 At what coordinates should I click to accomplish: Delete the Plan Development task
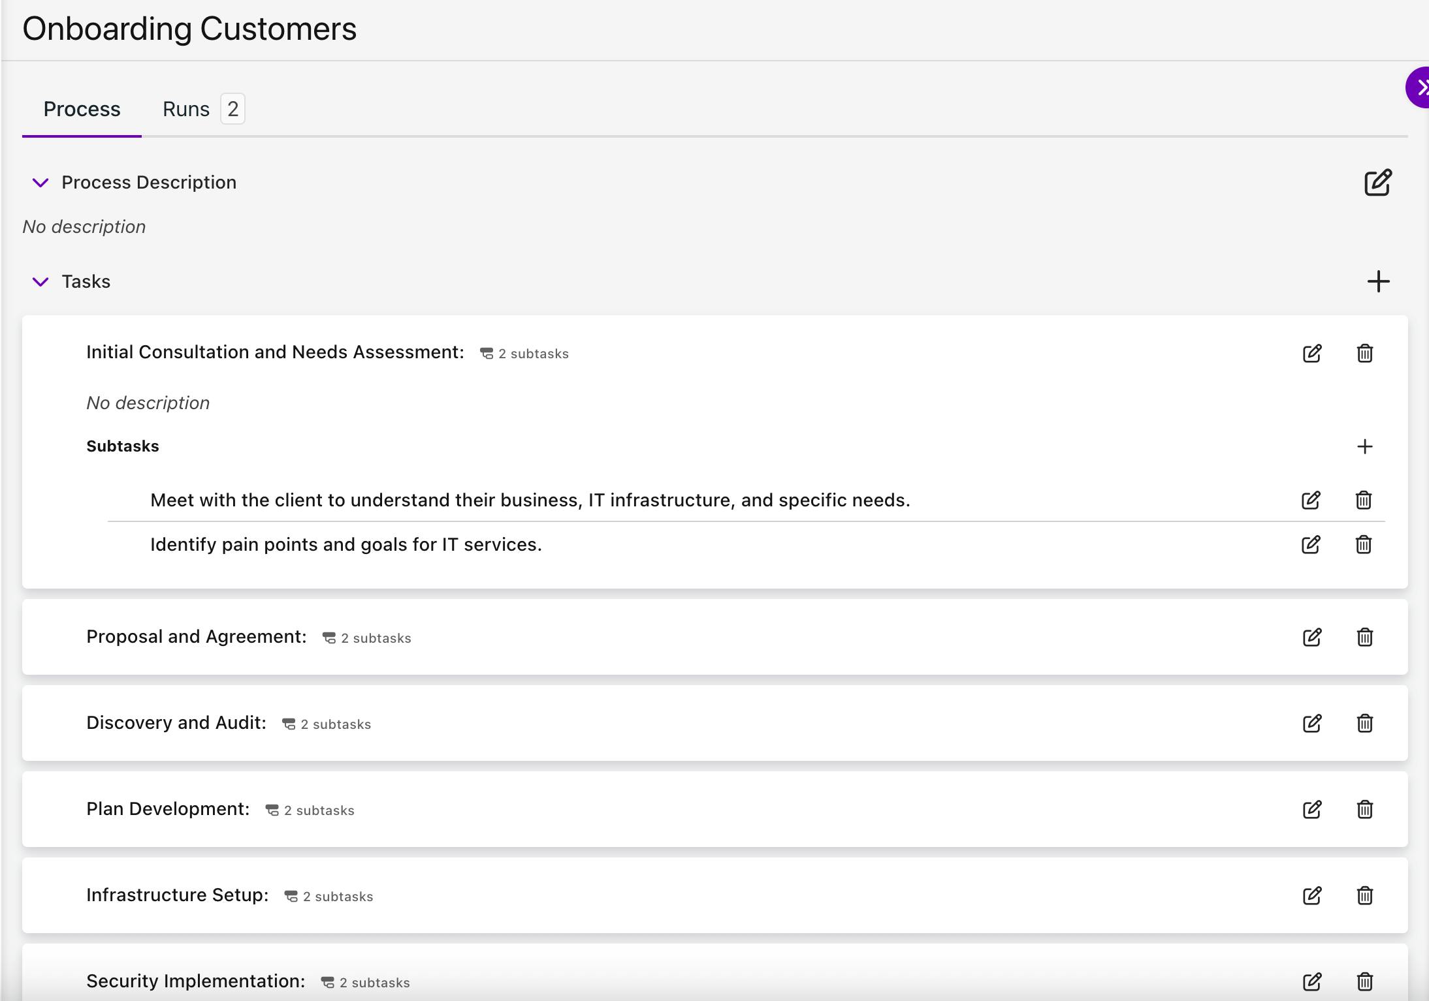(1364, 810)
